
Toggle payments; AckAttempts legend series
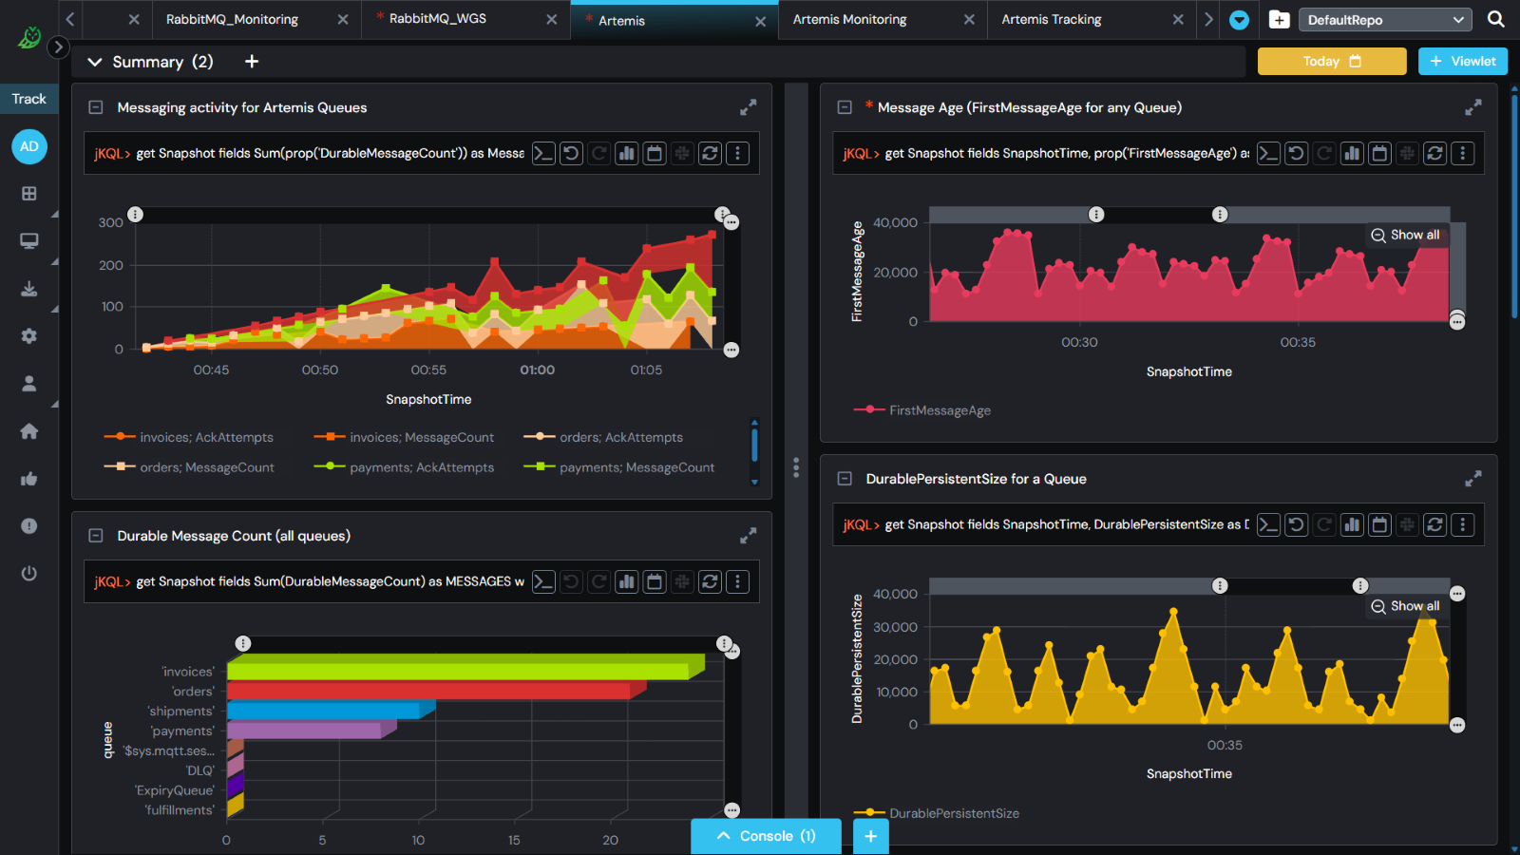pyautogui.click(x=404, y=467)
